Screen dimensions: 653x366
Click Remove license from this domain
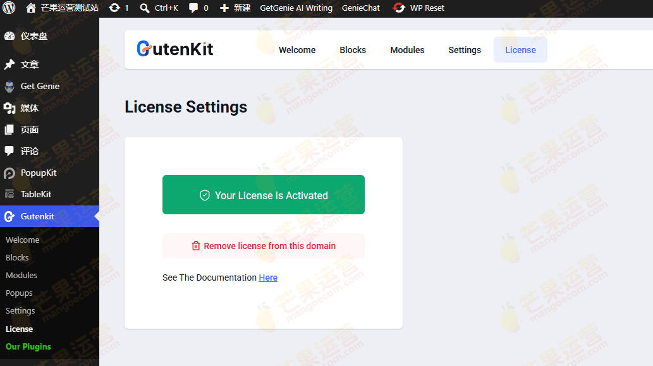(264, 246)
